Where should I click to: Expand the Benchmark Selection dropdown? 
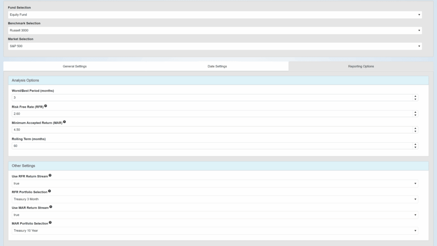(215, 30)
